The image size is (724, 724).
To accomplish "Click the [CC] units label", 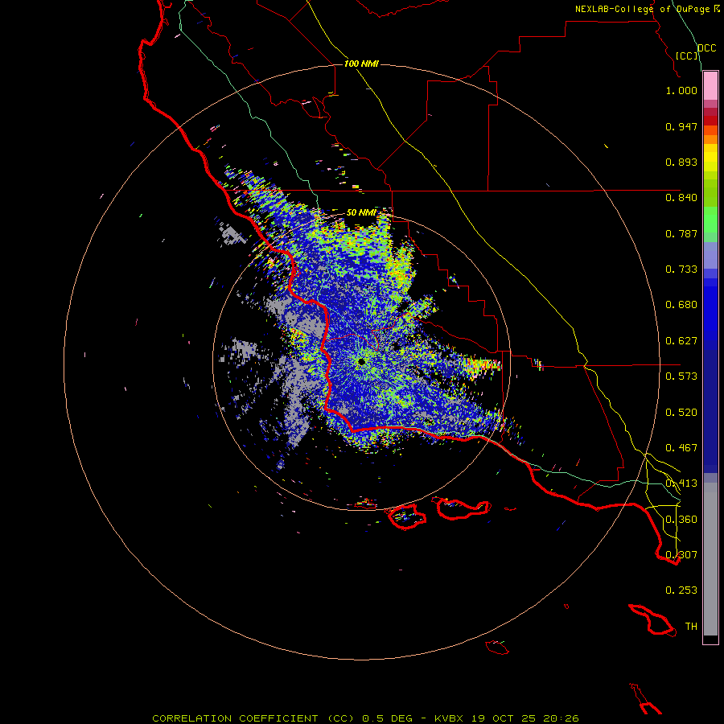I will click(687, 56).
